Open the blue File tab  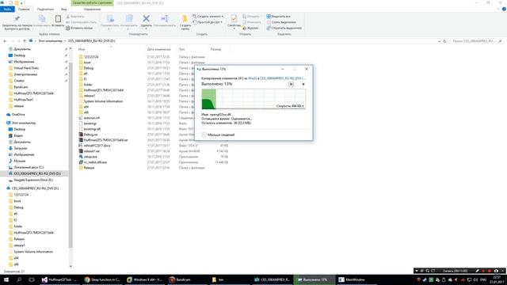7,9
